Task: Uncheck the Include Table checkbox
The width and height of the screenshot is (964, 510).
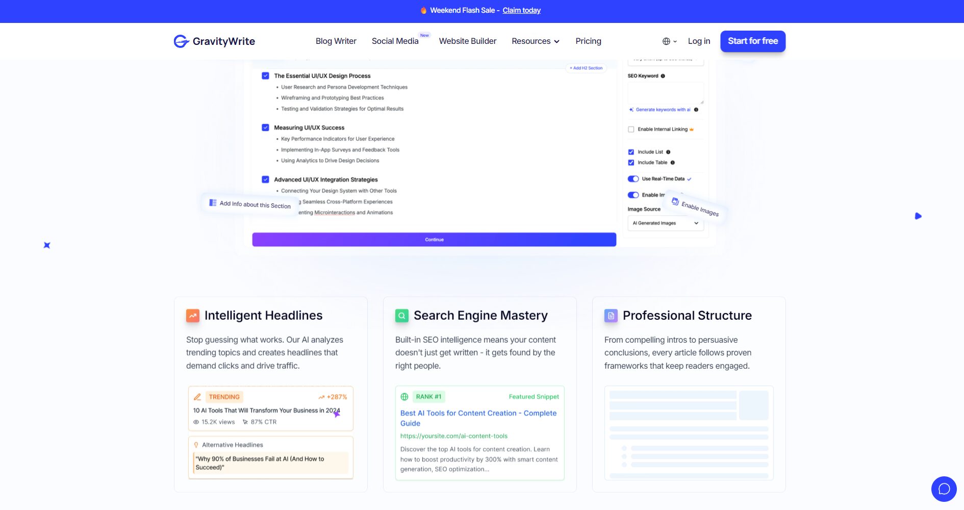Action: (x=631, y=163)
